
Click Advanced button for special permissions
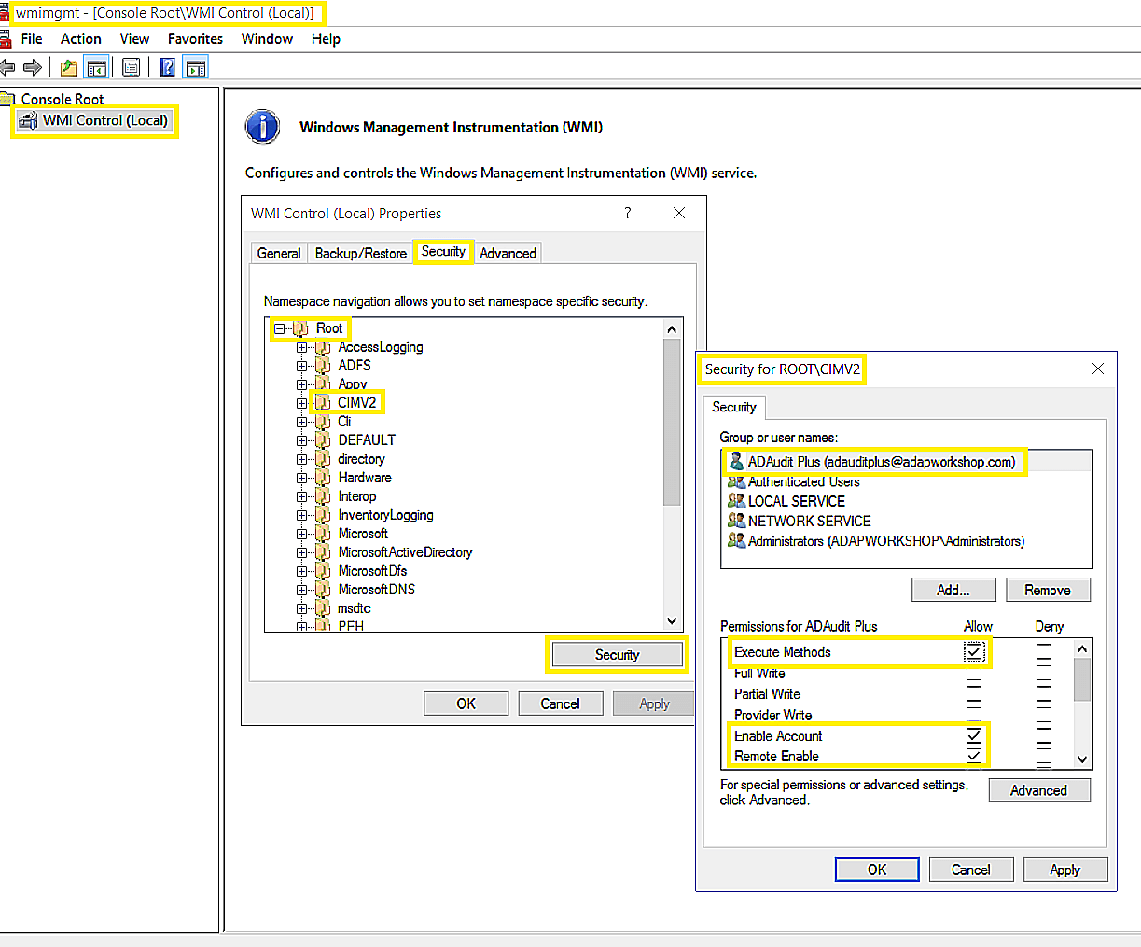pos(1037,790)
